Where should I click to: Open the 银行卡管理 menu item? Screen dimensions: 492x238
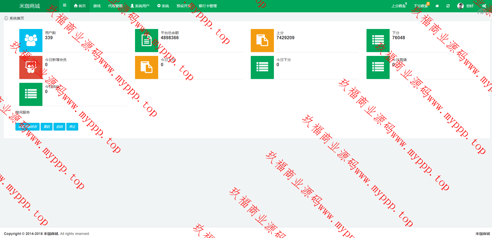pyautogui.click(x=208, y=6)
